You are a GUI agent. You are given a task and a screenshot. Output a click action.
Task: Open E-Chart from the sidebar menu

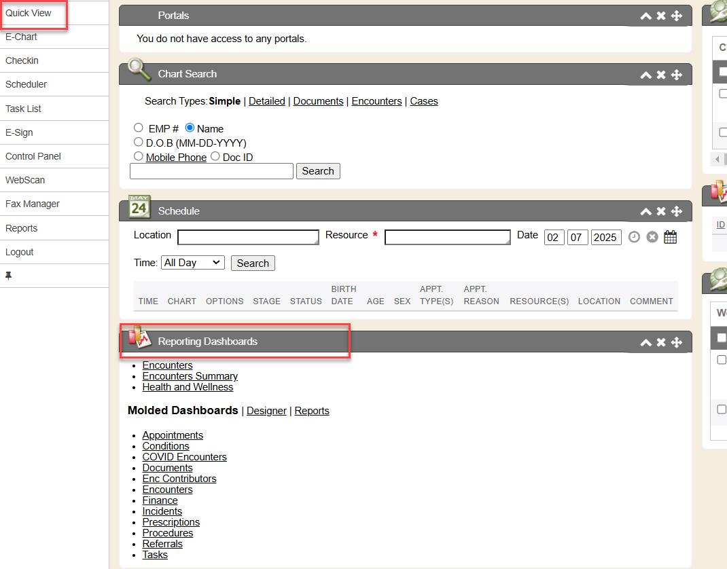pyautogui.click(x=21, y=37)
